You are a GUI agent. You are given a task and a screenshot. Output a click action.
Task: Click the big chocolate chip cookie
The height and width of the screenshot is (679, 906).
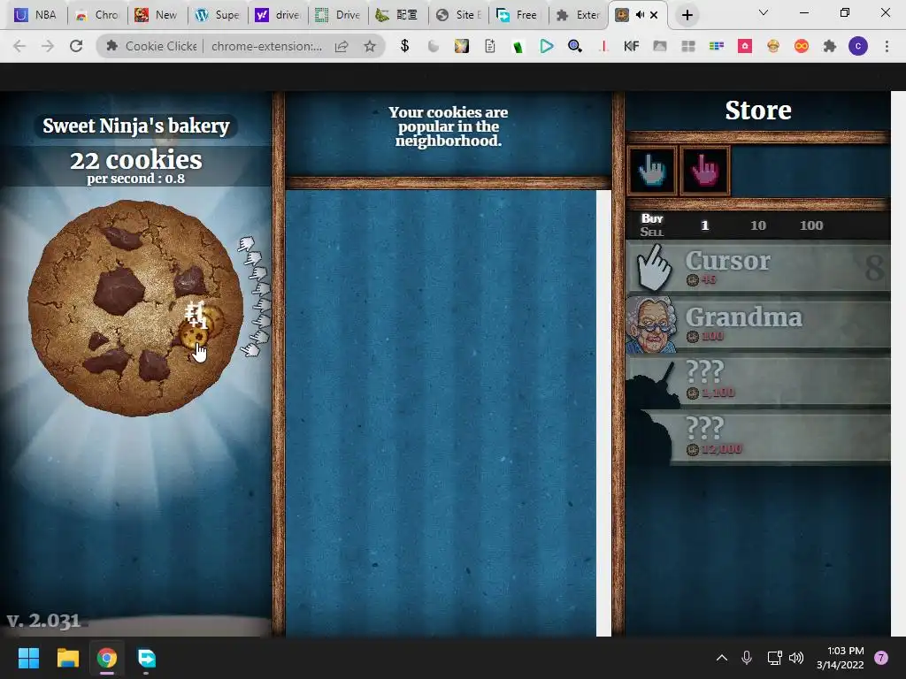(135, 308)
